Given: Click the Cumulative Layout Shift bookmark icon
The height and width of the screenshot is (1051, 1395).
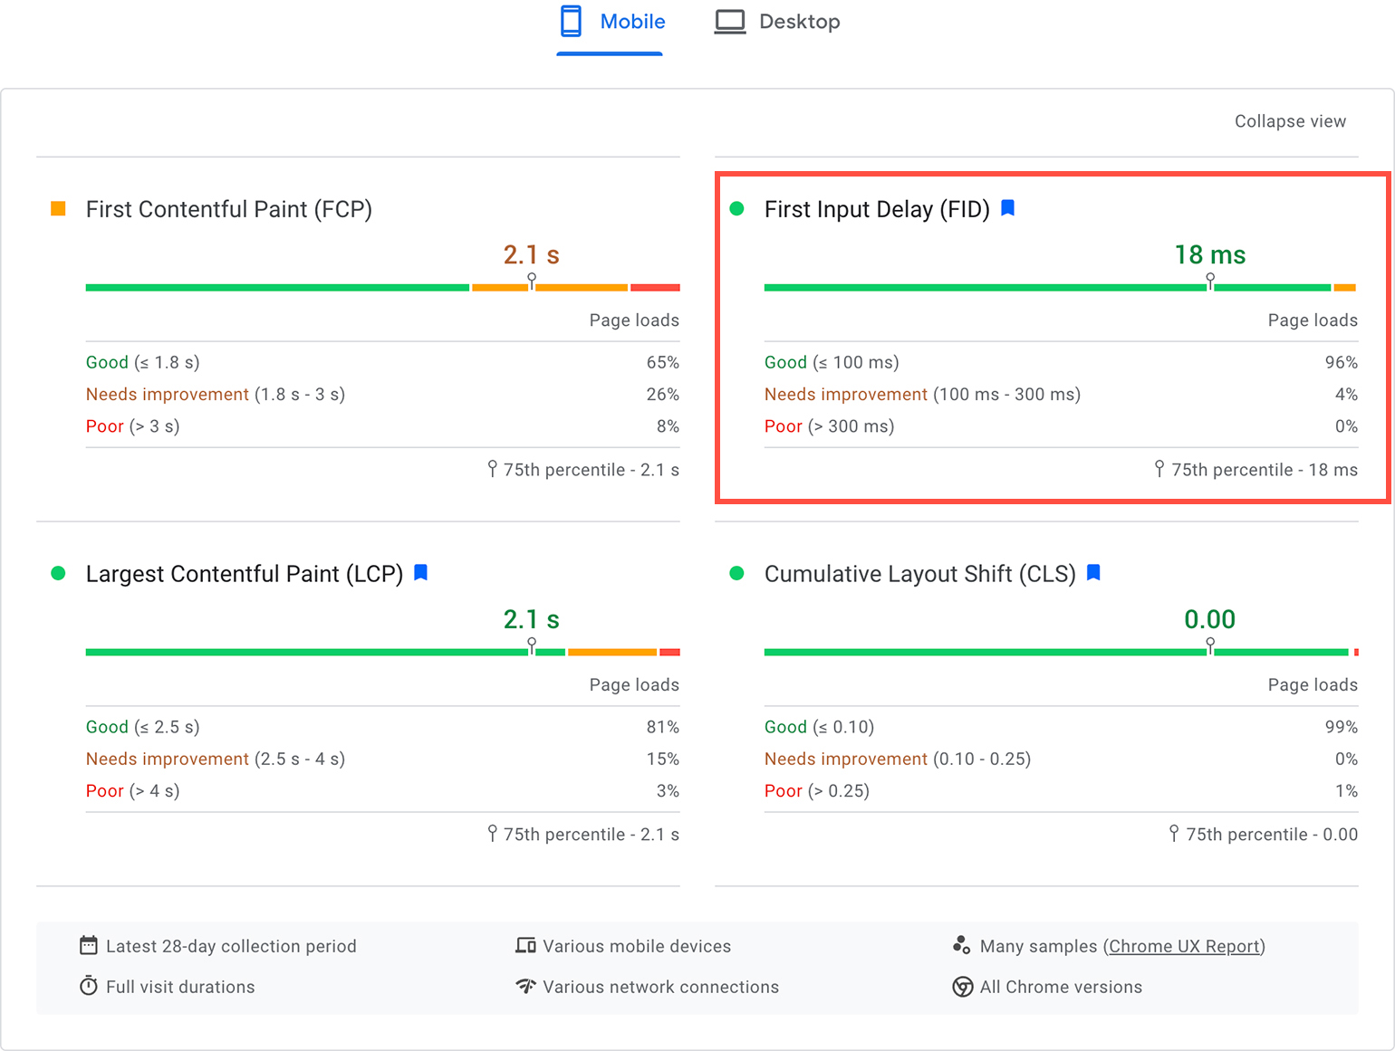Looking at the screenshot, I should pyautogui.click(x=1093, y=572).
